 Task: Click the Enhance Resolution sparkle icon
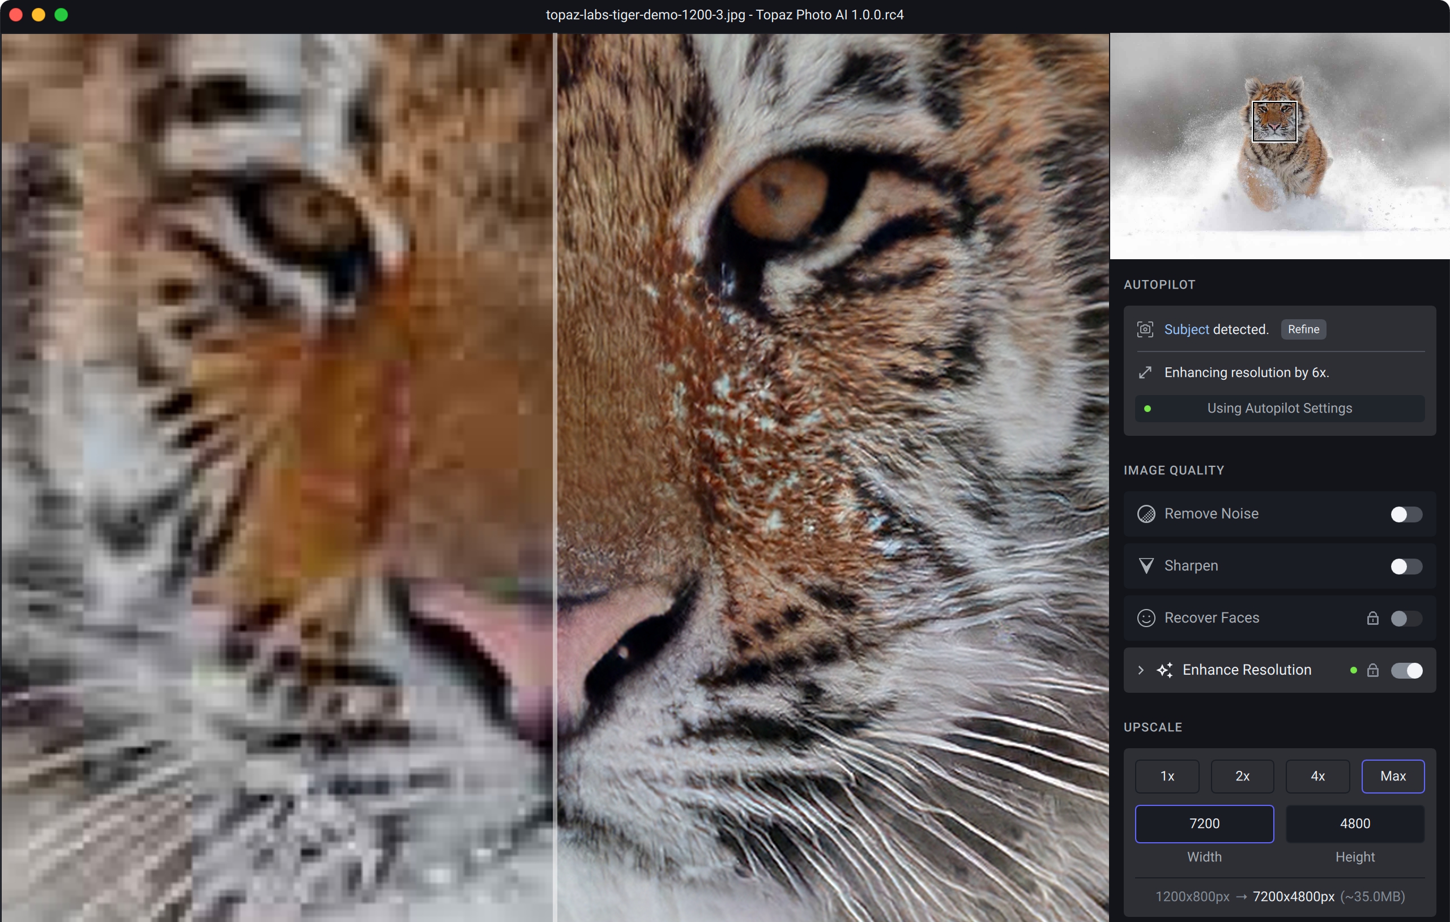pyautogui.click(x=1165, y=670)
